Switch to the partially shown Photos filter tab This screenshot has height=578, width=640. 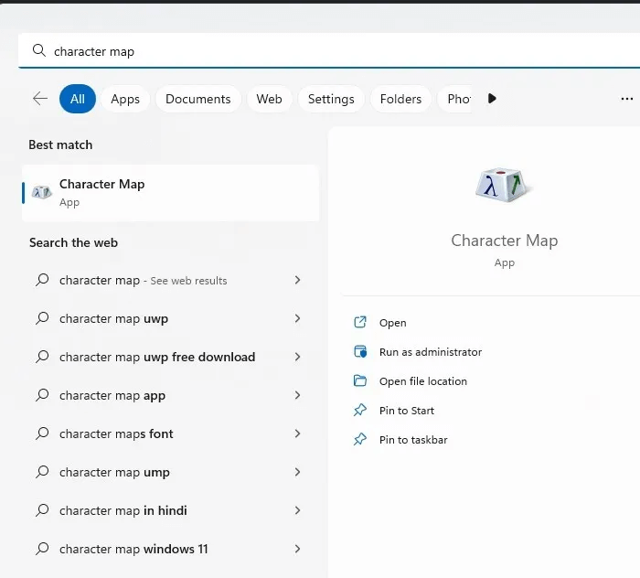[x=454, y=99]
